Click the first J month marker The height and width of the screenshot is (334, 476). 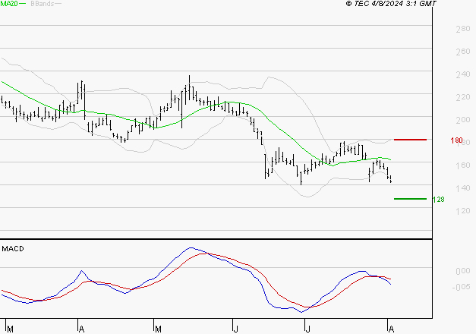coord(235,329)
